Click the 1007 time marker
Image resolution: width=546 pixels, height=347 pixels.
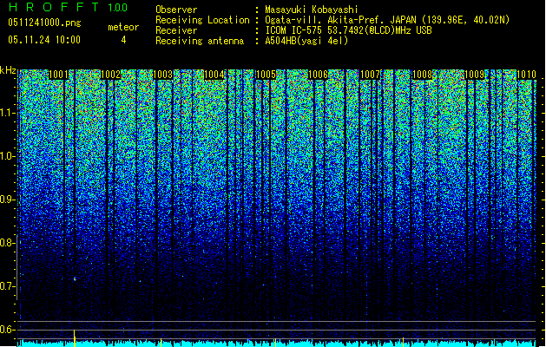click(x=370, y=75)
